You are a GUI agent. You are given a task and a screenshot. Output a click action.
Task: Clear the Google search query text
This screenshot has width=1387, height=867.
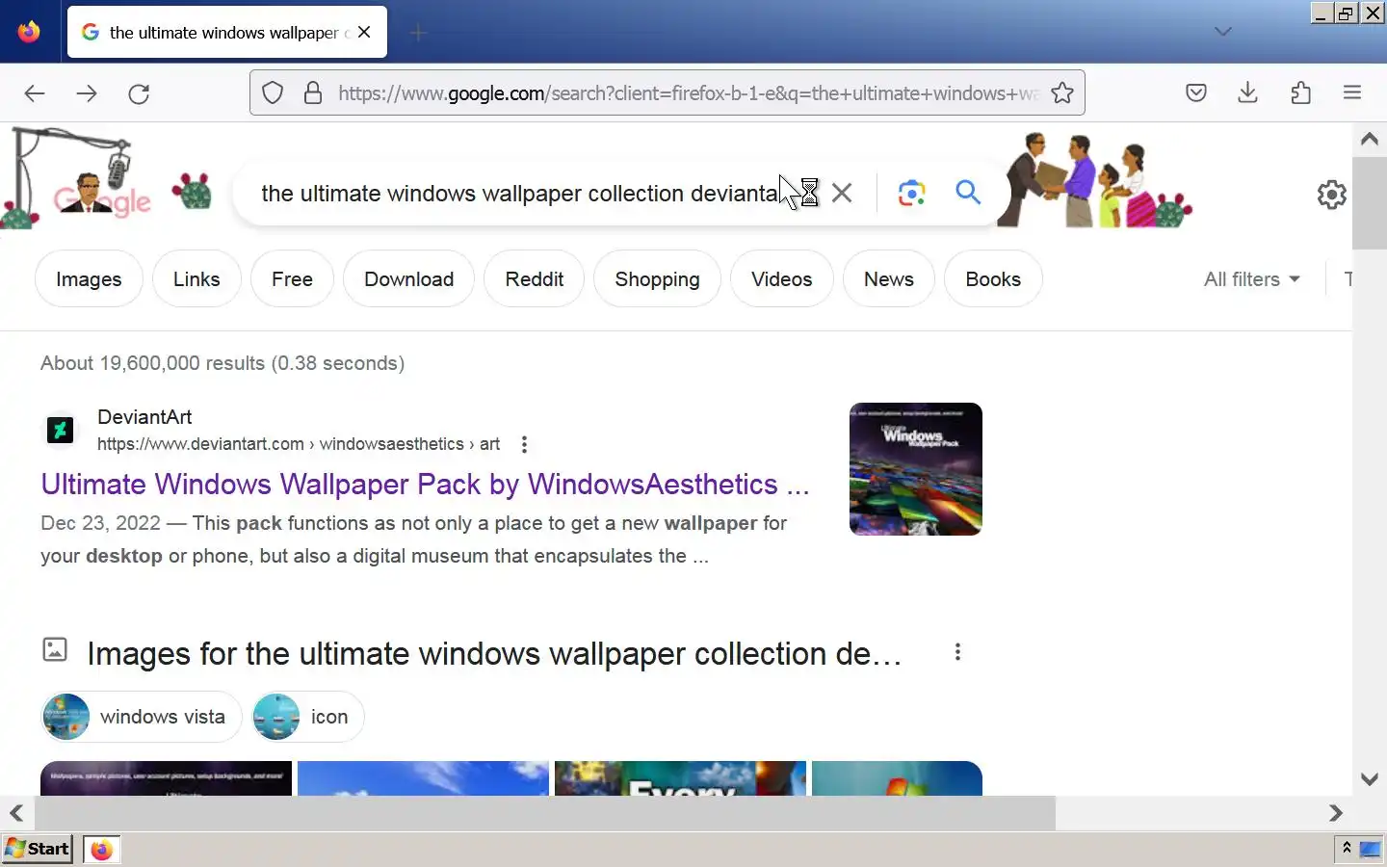coord(842,193)
